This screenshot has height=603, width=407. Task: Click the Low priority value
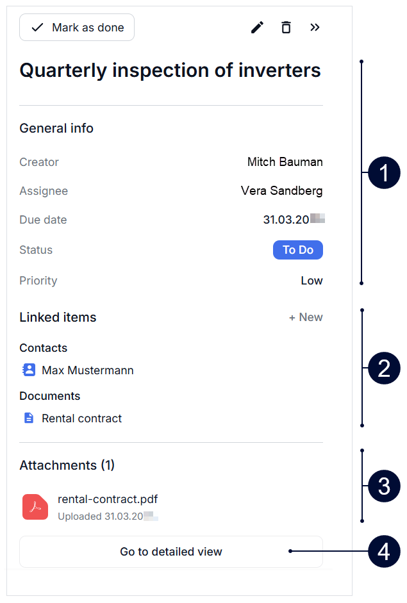pos(311,281)
